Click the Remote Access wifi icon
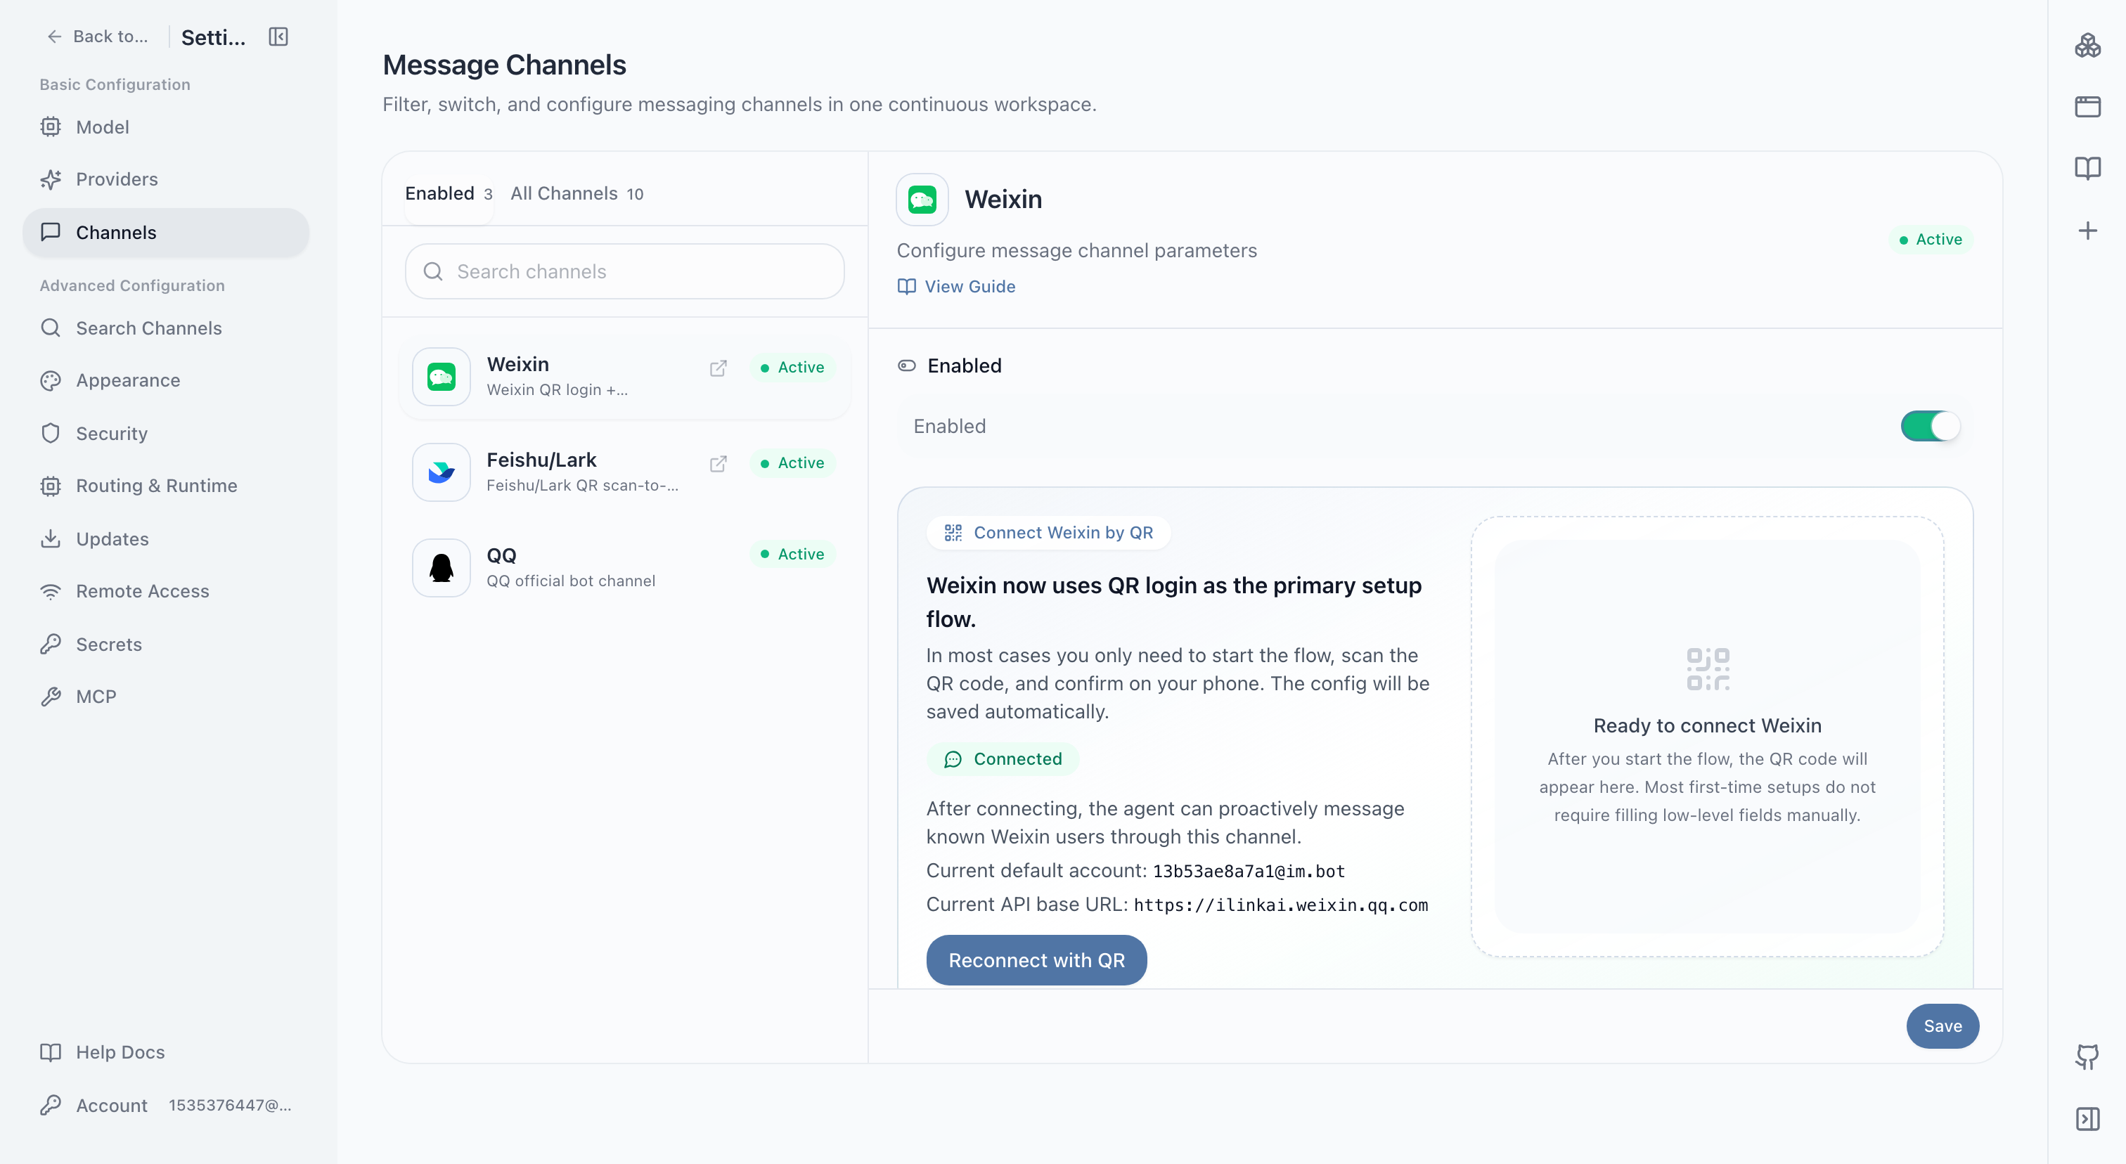2126x1164 pixels. pyautogui.click(x=51, y=591)
